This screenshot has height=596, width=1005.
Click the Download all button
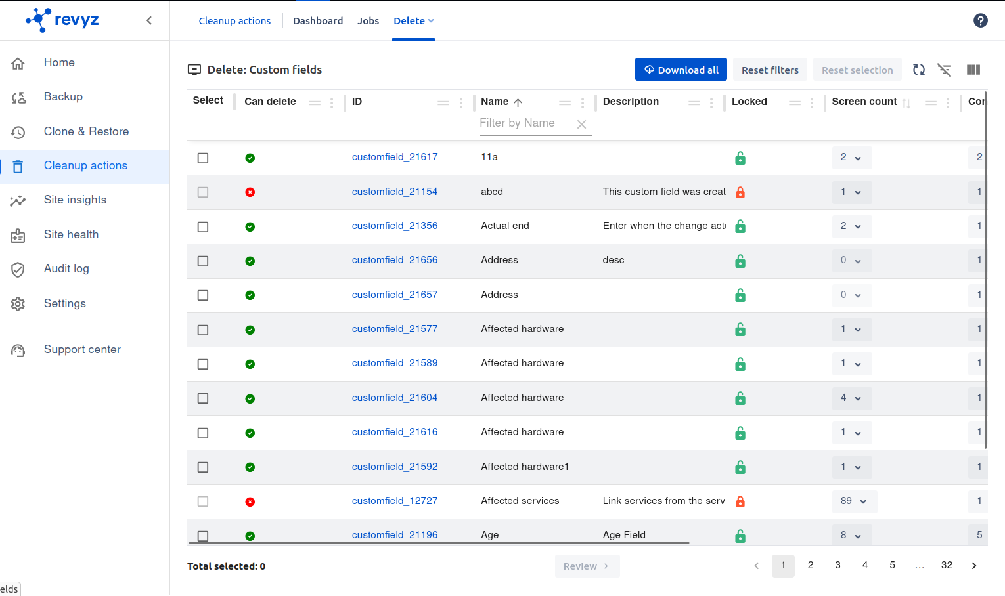(681, 70)
